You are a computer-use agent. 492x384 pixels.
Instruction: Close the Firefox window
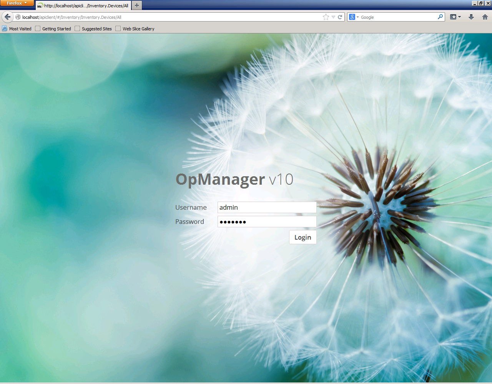click(x=488, y=3)
